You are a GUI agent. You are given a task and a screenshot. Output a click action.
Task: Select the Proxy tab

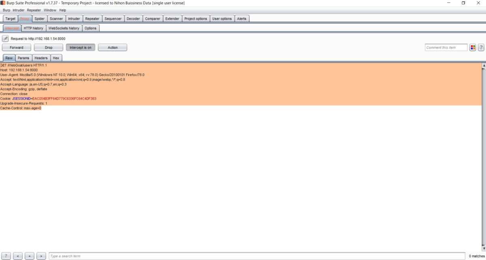[x=25, y=19]
